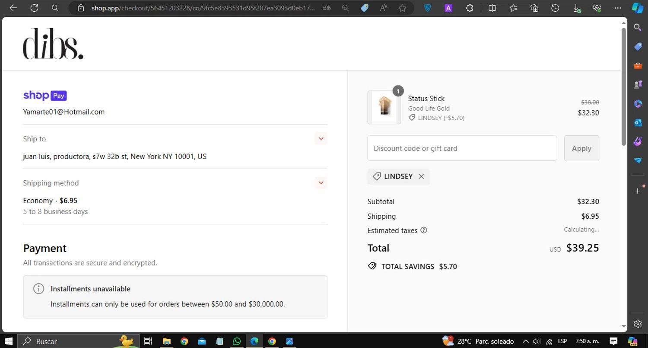648x348 pixels.
Task: View site info via the lock icon
Action: [81, 8]
